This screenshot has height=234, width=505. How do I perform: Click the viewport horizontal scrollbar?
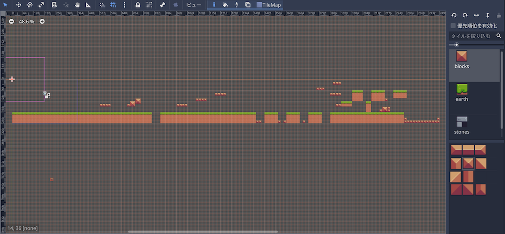[x=203, y=231]
